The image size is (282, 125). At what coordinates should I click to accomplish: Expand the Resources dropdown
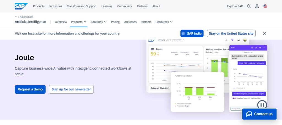point(164,22)
